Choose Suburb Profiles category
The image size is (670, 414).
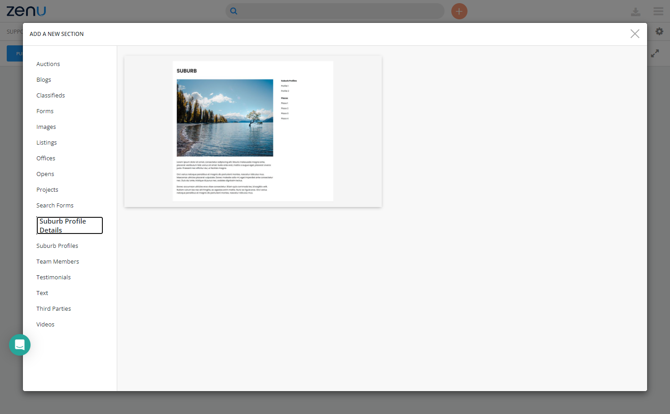coord(57,246)
